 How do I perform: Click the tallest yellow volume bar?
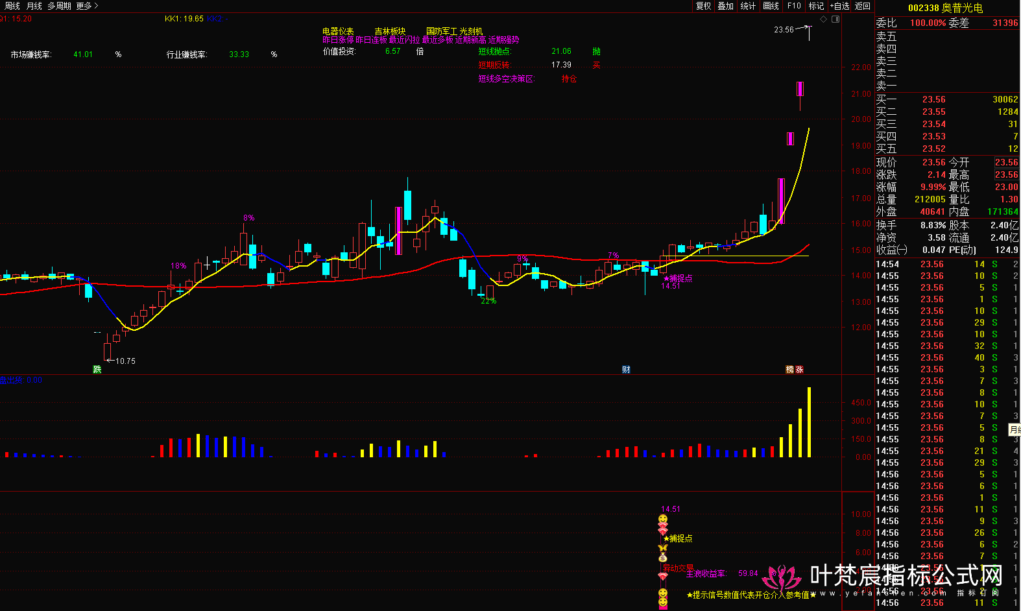[x=809, y=422]
